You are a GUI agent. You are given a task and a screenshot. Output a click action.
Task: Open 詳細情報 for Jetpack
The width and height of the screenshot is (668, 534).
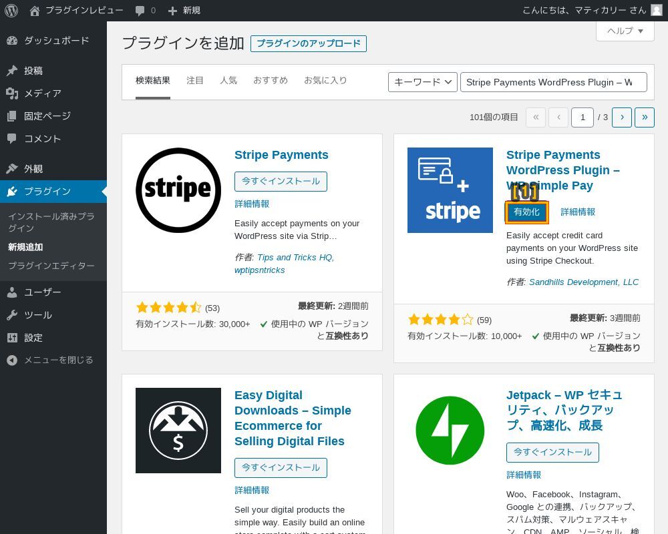coord(524,475)
